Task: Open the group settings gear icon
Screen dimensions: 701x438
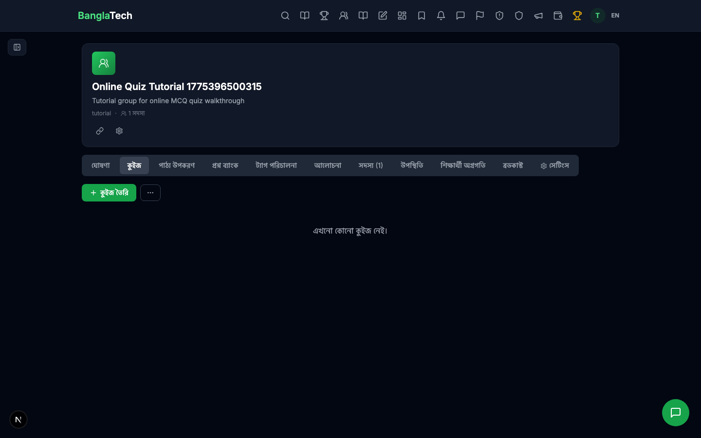Action: (x=119, y=131)
